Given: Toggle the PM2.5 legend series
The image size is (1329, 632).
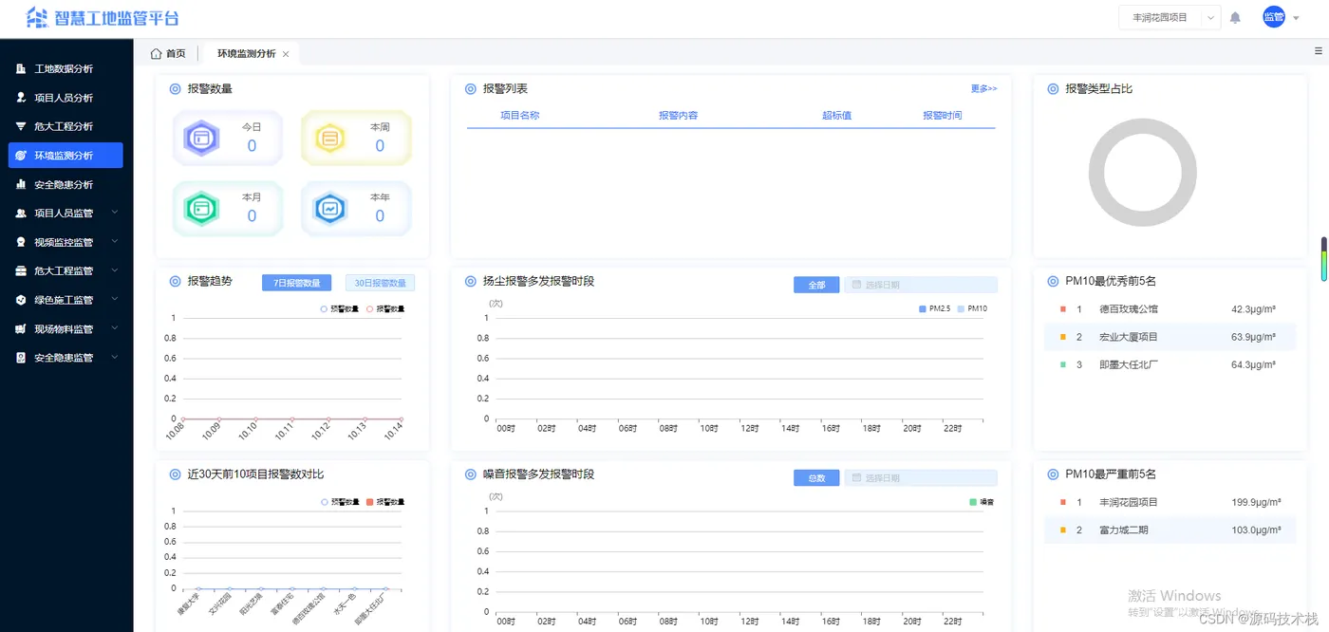Looking at the screenshot, I should pos(934,309).
